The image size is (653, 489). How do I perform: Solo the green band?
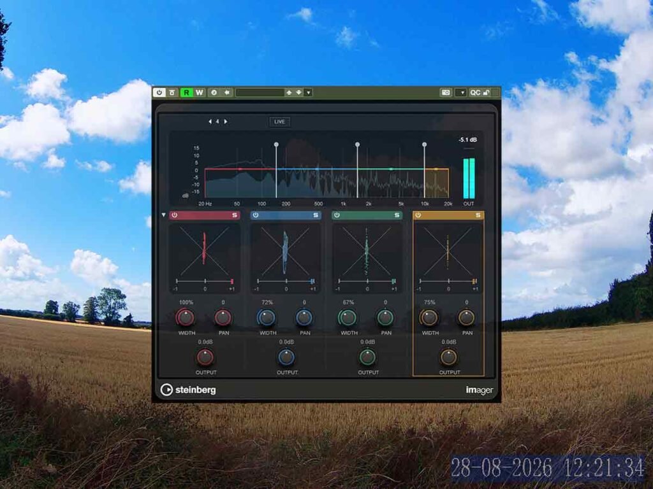pyautogui.click(x=397, y=215)
